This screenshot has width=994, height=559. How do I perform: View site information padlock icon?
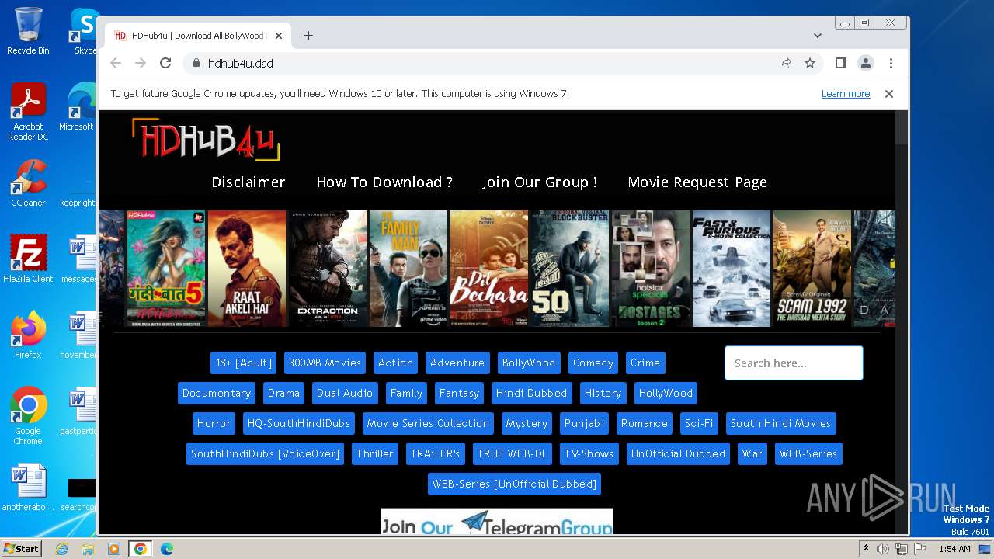196,63
